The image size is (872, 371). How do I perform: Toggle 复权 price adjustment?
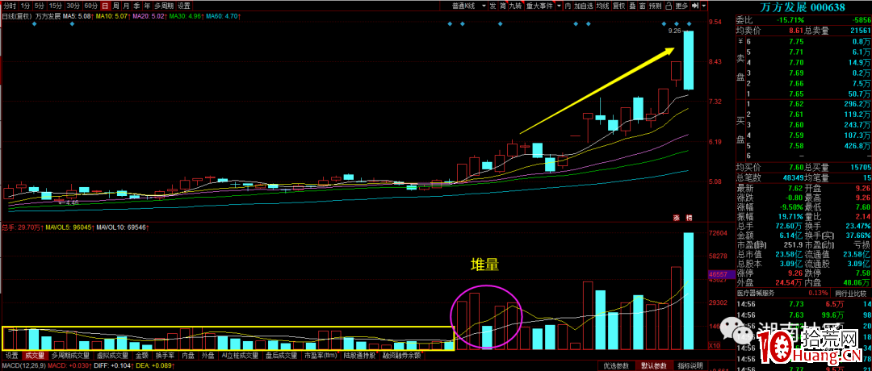point(619,6)
